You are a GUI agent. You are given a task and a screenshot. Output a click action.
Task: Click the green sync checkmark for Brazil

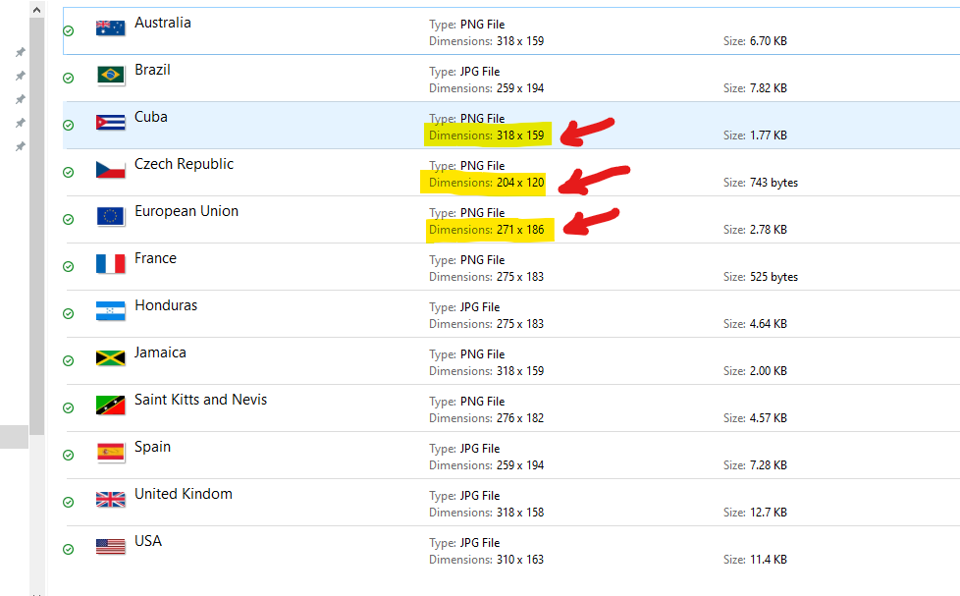69,78
